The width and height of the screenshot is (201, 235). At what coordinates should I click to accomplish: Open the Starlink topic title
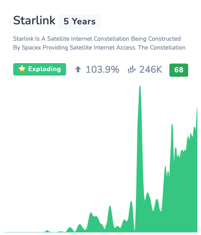point(34,20)
